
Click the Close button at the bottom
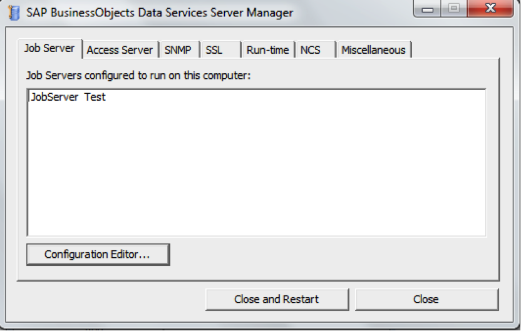click(x=426, y=300)
